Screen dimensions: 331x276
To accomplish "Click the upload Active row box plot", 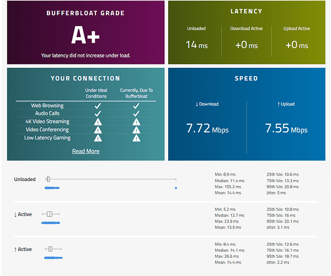I will tap(51, 249).
